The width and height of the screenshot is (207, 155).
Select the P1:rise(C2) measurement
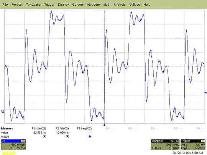pos(39,129)
